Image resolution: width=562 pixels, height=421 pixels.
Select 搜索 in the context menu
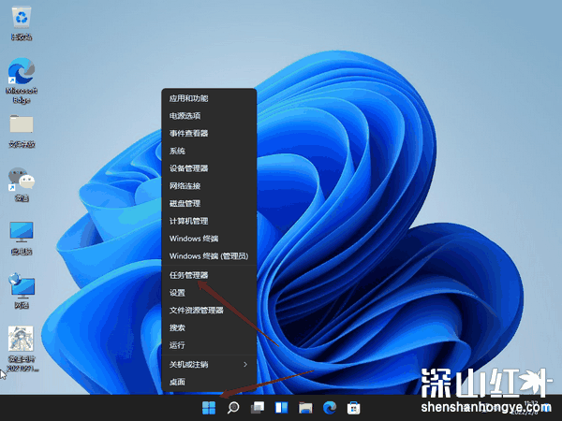[209, 327]
